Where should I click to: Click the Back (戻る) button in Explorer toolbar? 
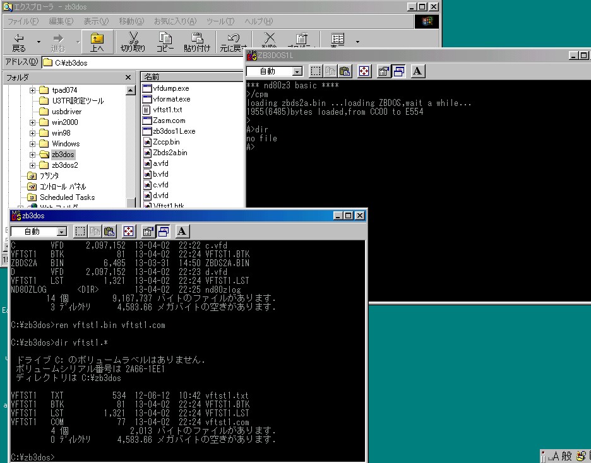point(19,42)
